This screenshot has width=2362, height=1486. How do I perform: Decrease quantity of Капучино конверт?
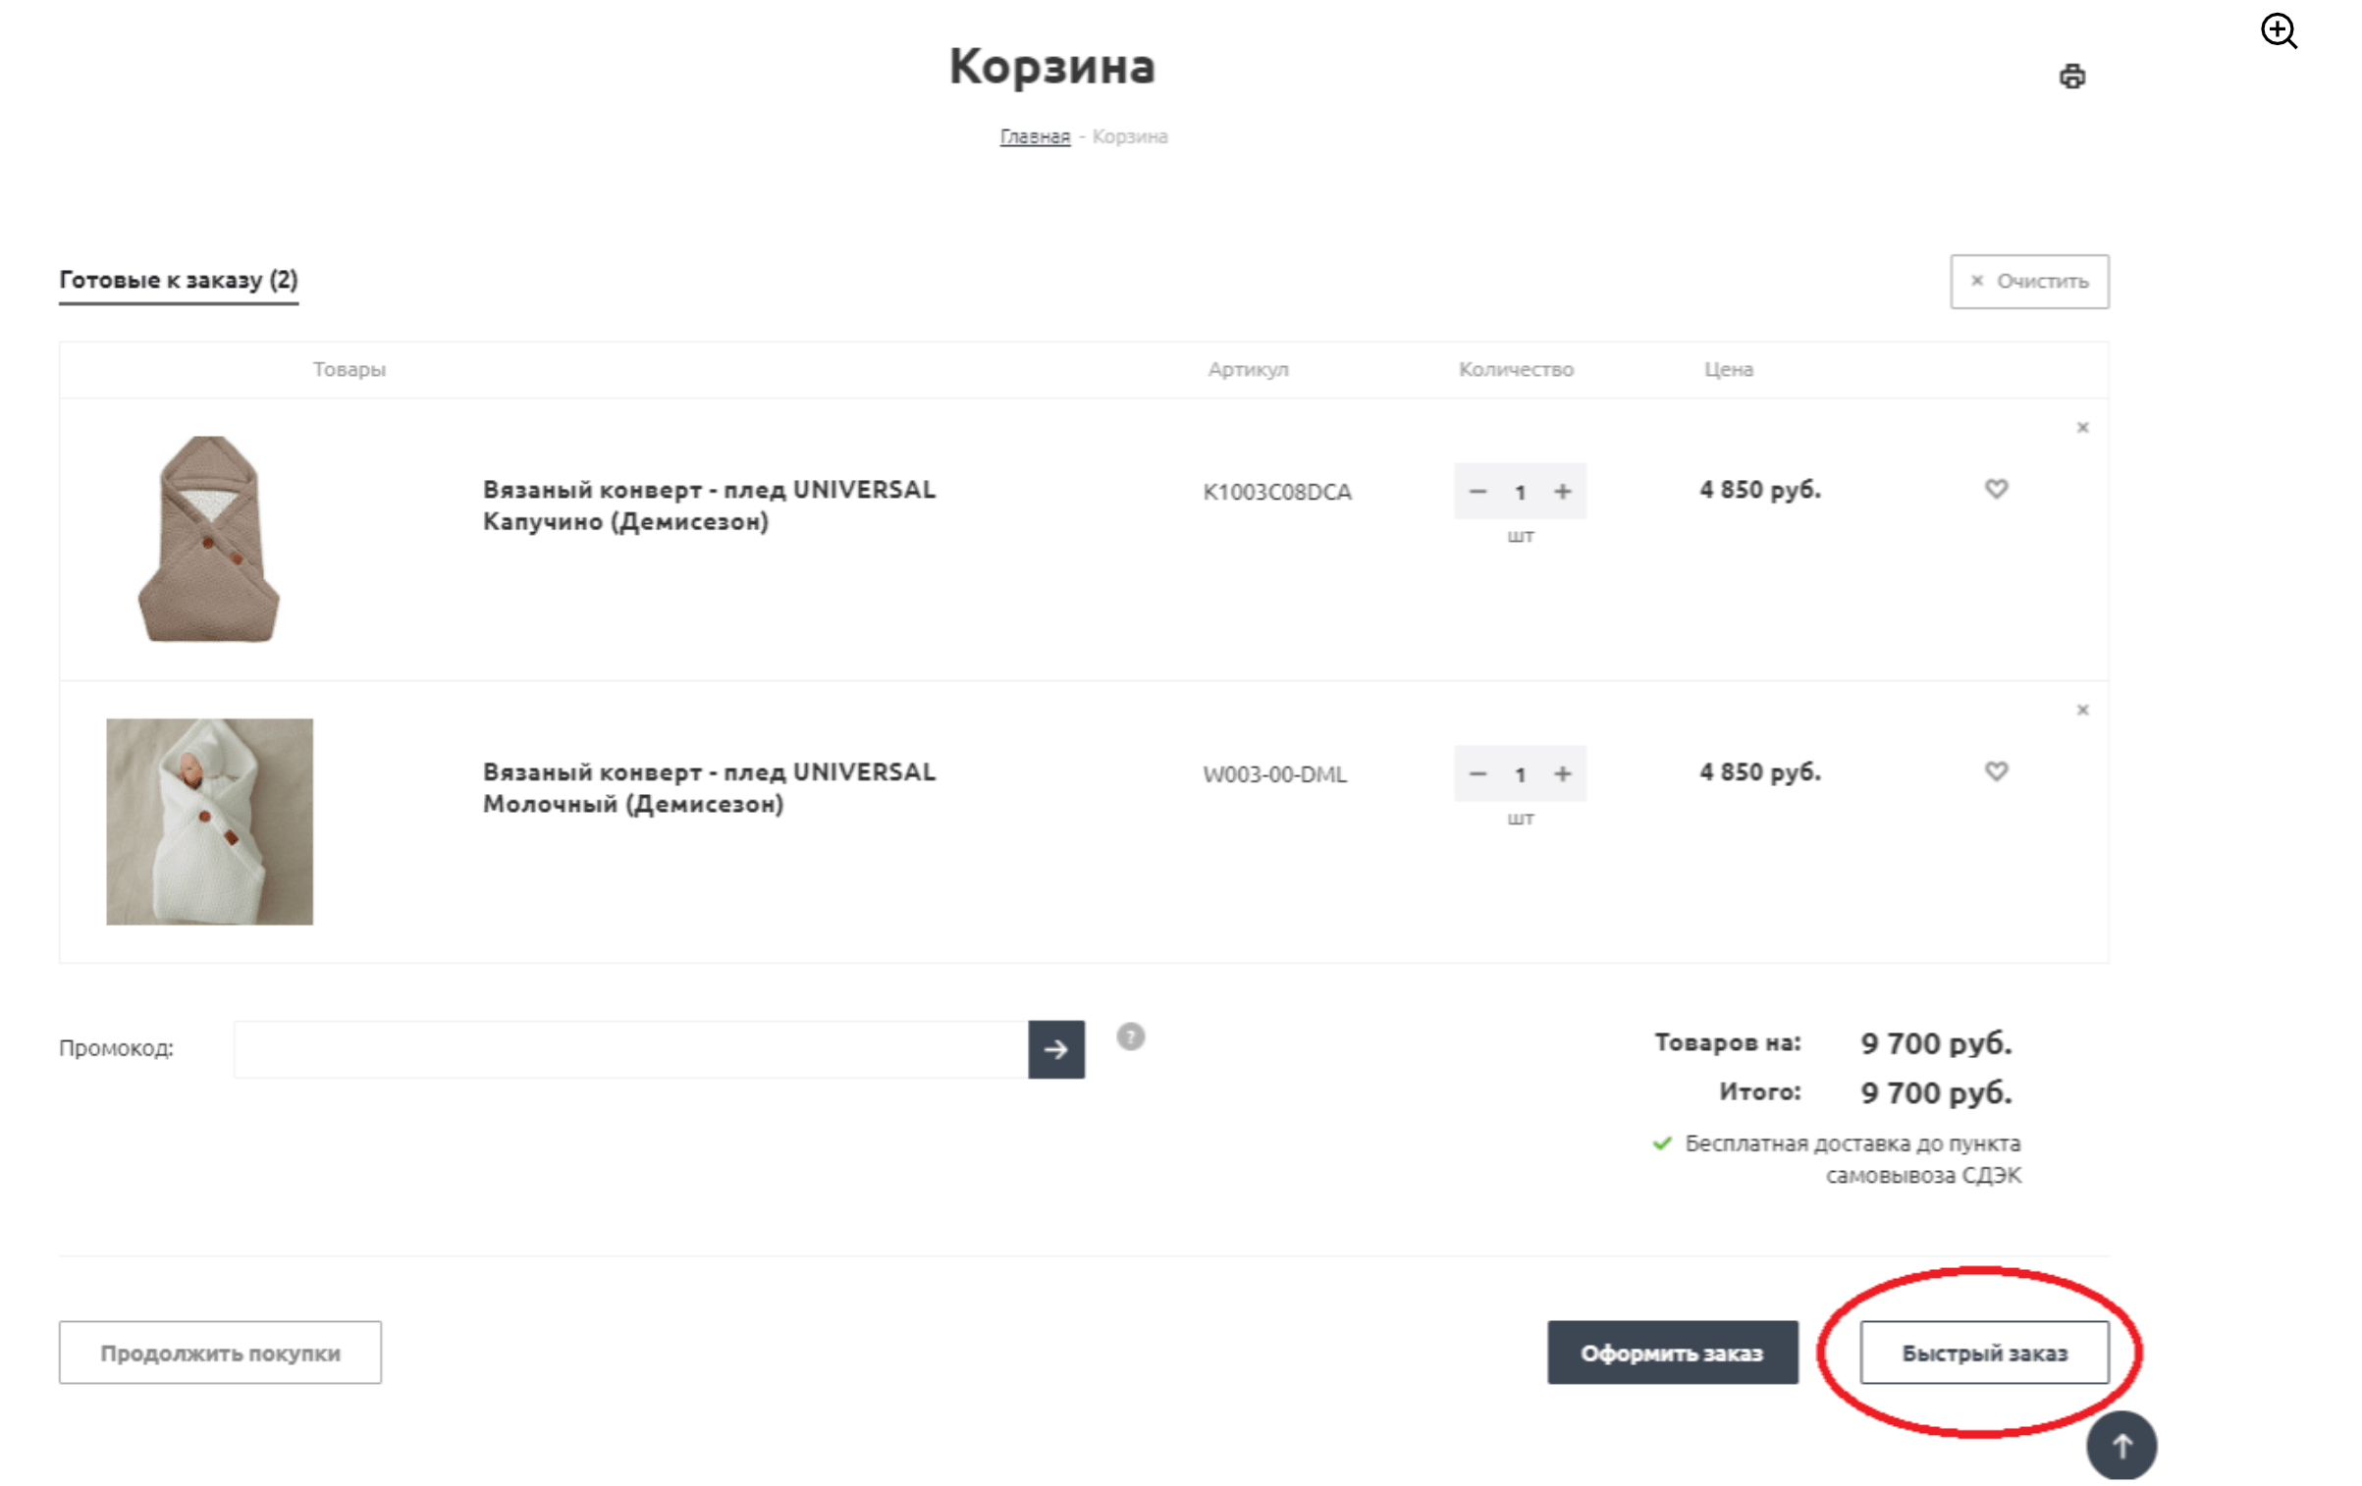pos(1477,492)
